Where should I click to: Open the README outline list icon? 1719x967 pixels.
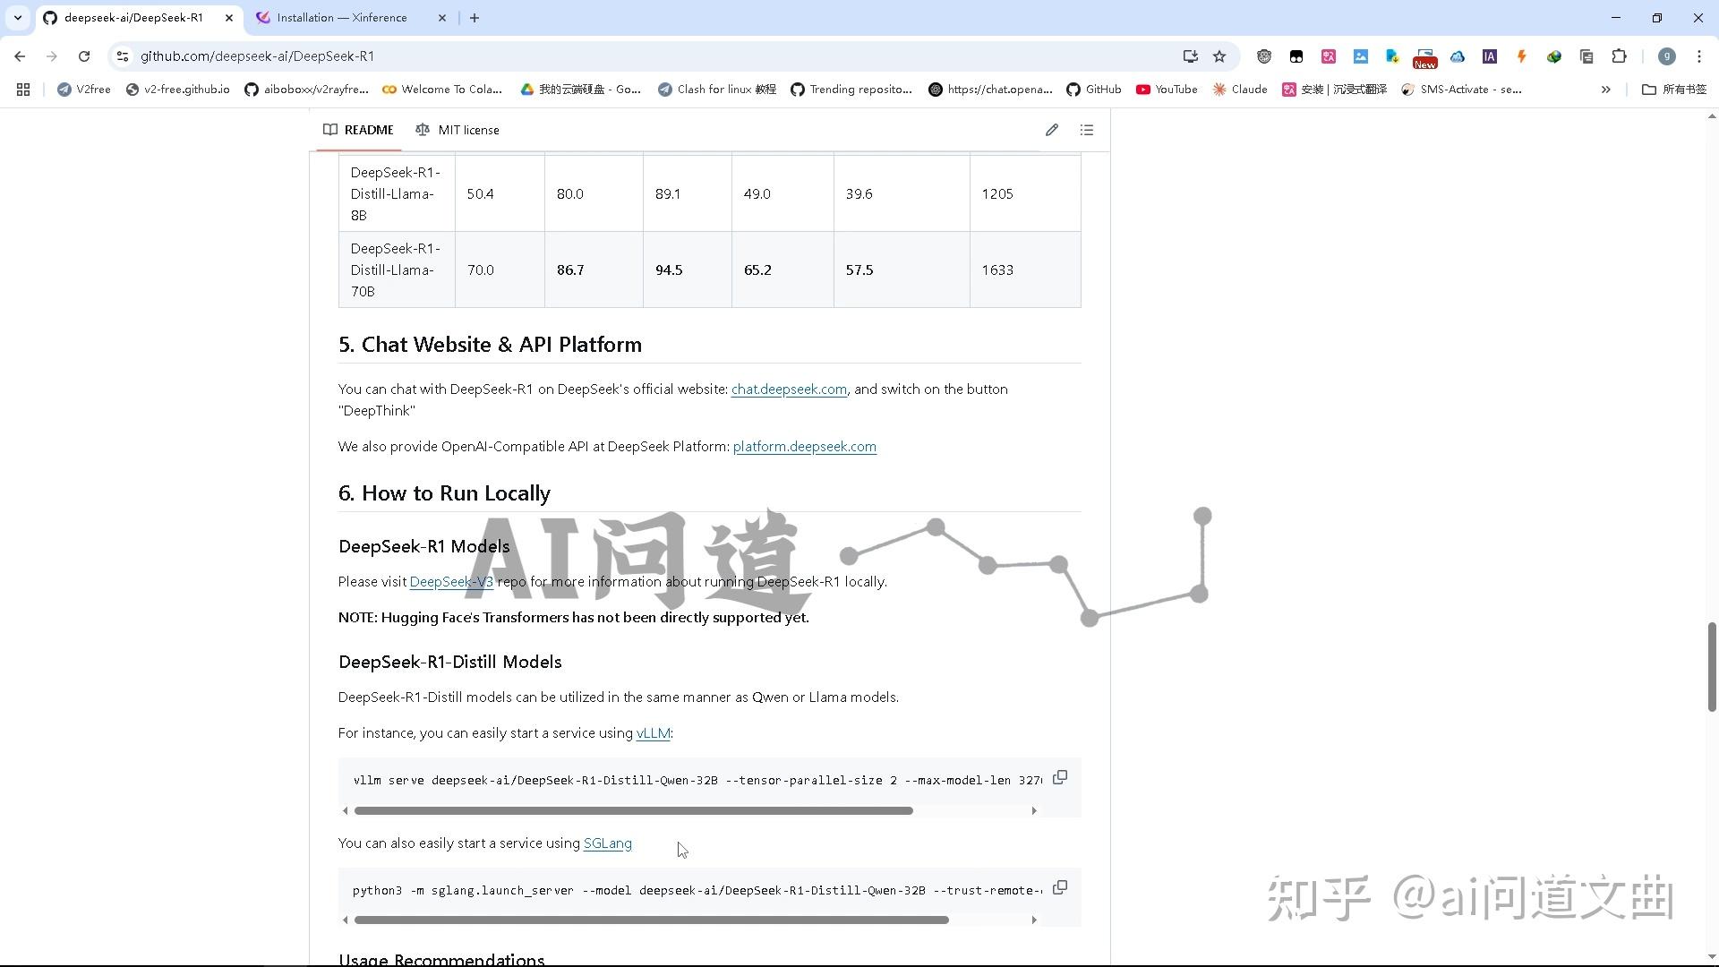(1086, 130)
